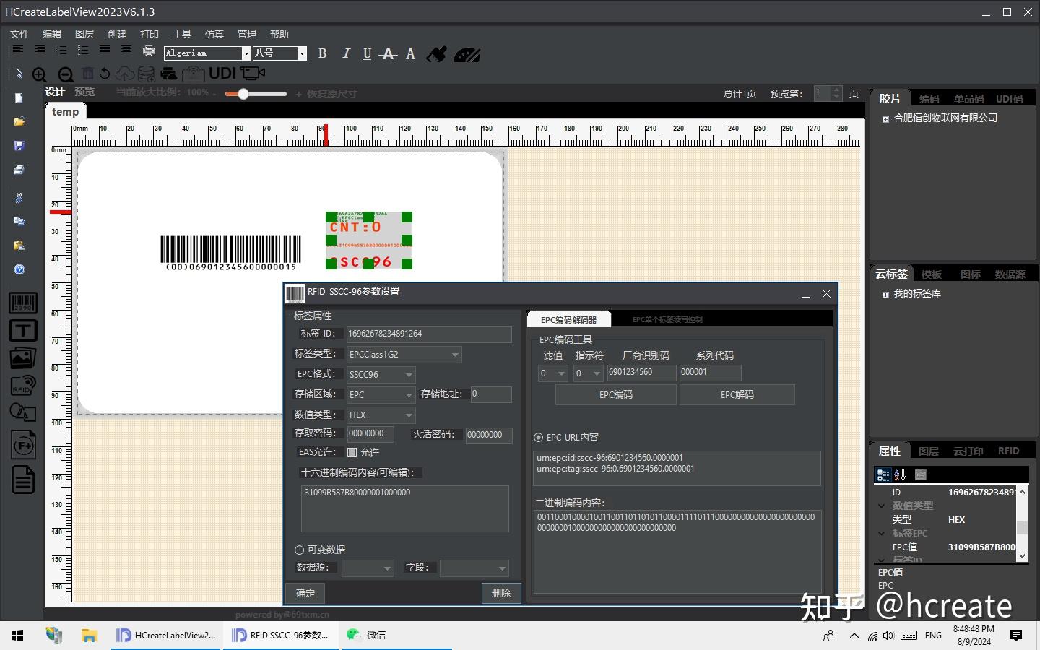Open the font family dropdown showing Algerian

[246, 53]
